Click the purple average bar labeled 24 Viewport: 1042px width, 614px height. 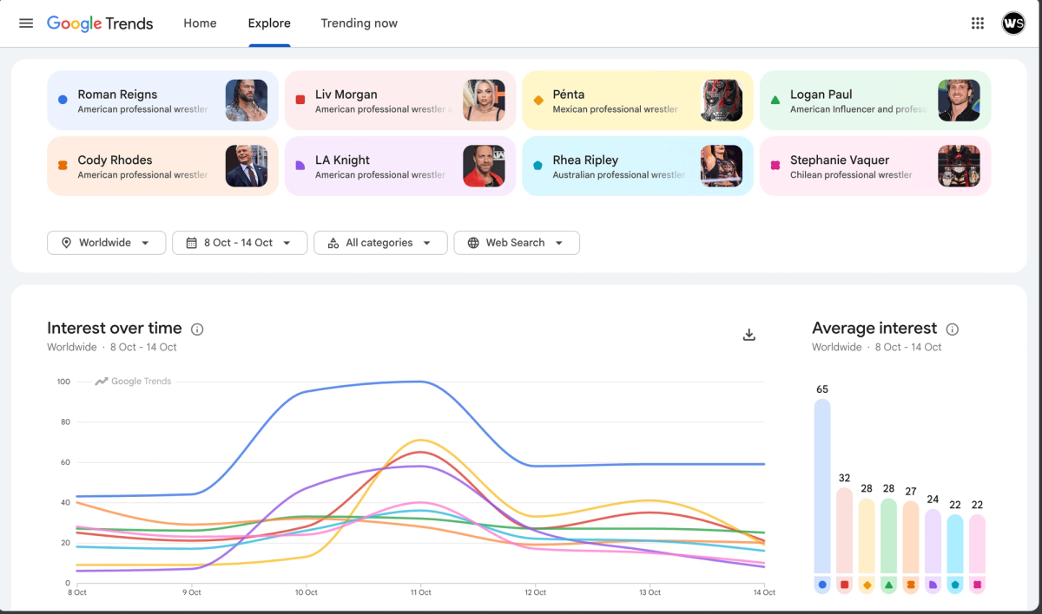click(933, 541)
